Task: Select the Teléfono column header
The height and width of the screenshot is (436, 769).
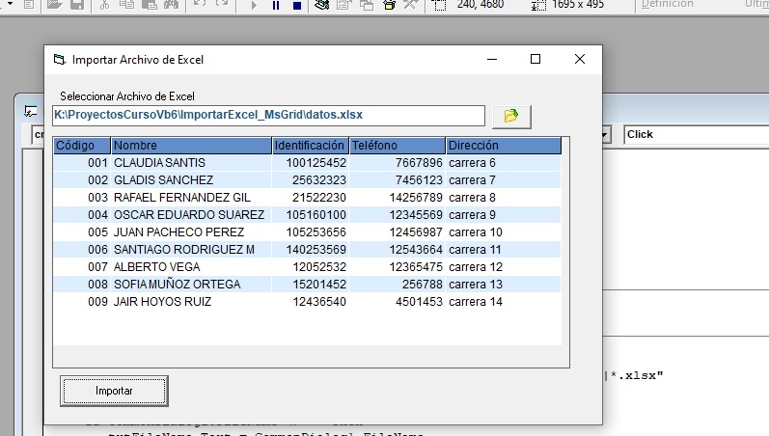Action: [396, 146]
